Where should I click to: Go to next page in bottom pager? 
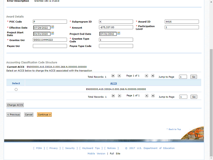pos(146,96)
